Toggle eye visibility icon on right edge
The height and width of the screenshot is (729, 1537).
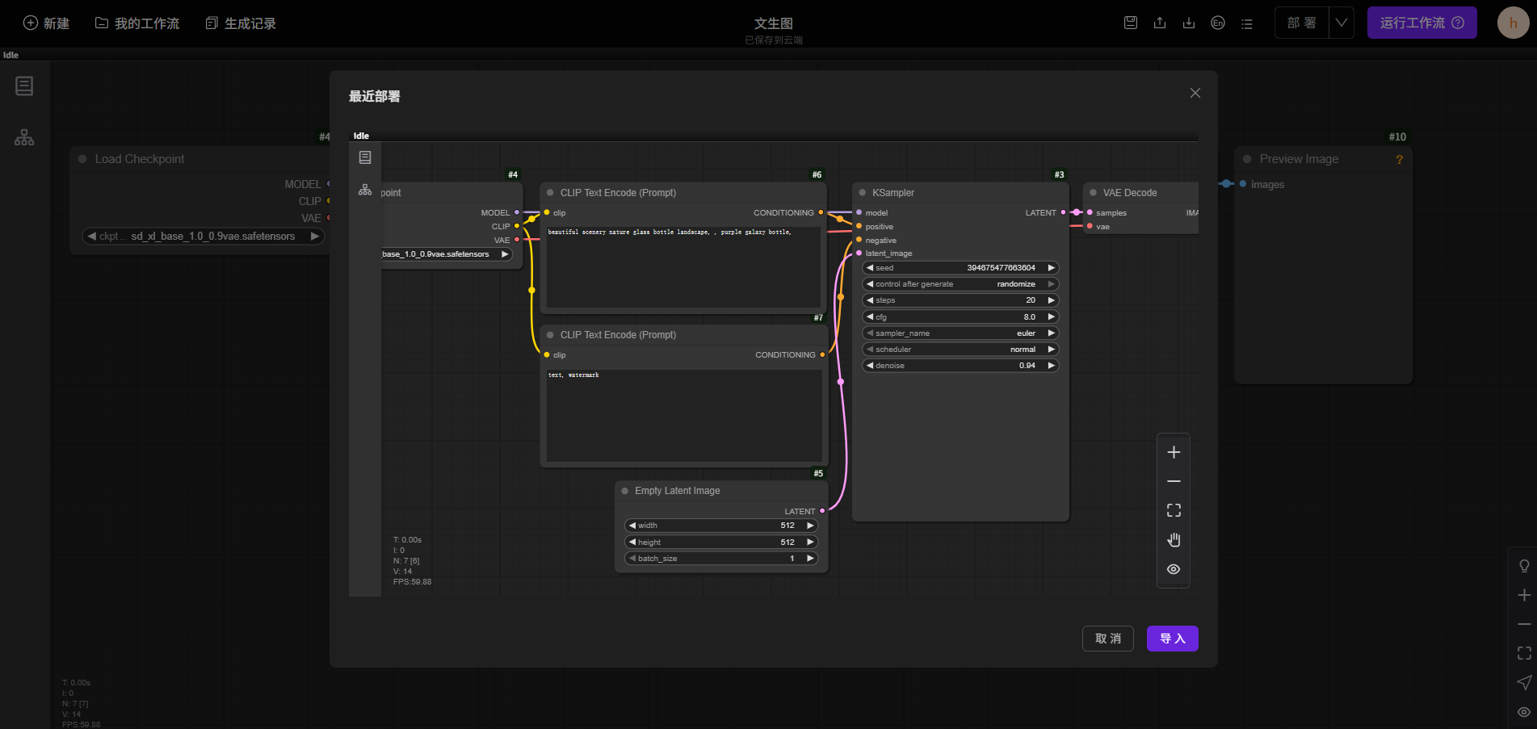pyautogui.click(x=1523, y=711)
